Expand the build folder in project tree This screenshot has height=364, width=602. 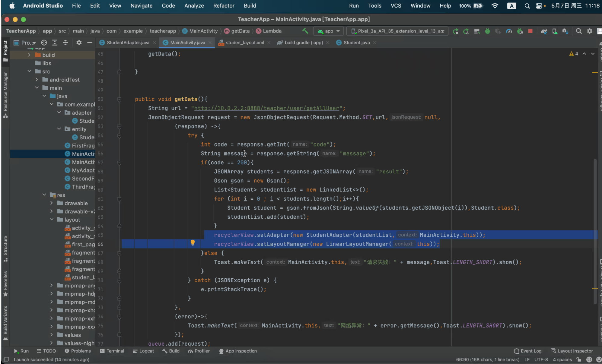click(29, 55)
